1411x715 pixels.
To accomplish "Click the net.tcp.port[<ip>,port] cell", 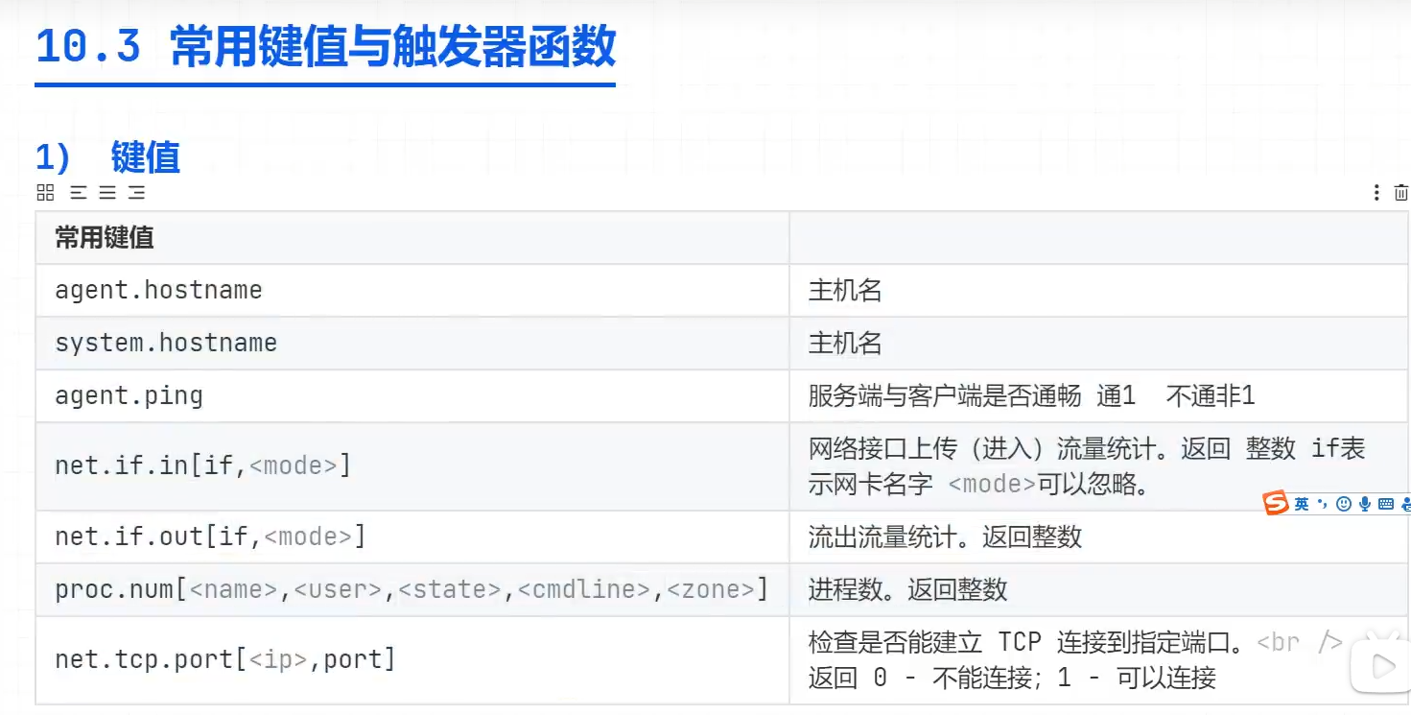I will click(224, 659).
